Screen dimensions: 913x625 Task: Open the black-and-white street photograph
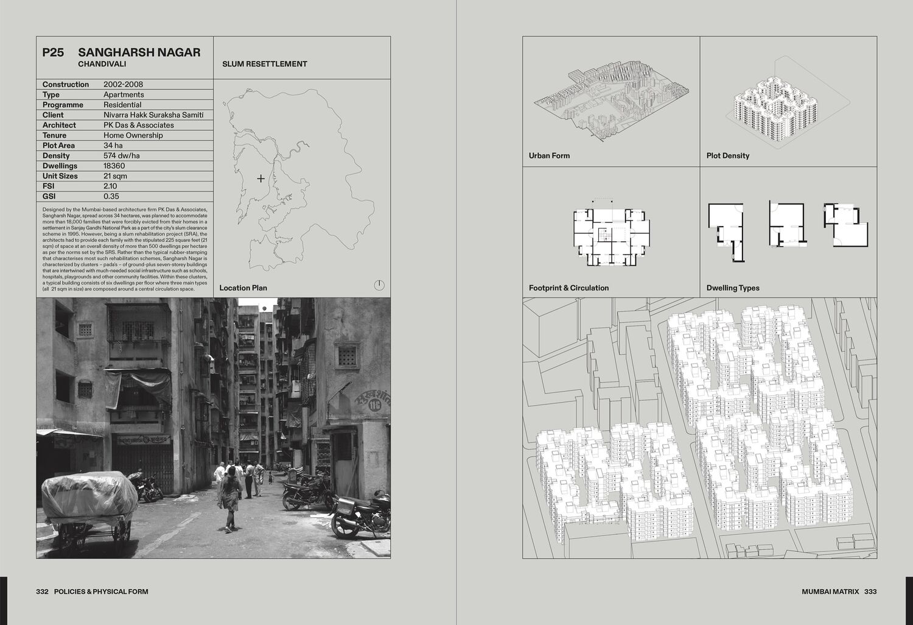[213, 428]
